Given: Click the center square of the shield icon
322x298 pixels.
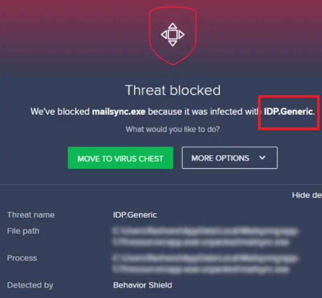Looking at the screenshot, I should pyautogui.click(x=173, y=35).
